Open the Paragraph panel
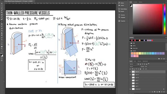Viewport: 167px width, 94px height. click(122, 17)
